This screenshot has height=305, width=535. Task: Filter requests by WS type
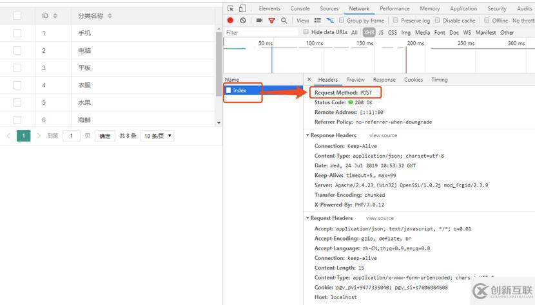click(x=467, y=32)
